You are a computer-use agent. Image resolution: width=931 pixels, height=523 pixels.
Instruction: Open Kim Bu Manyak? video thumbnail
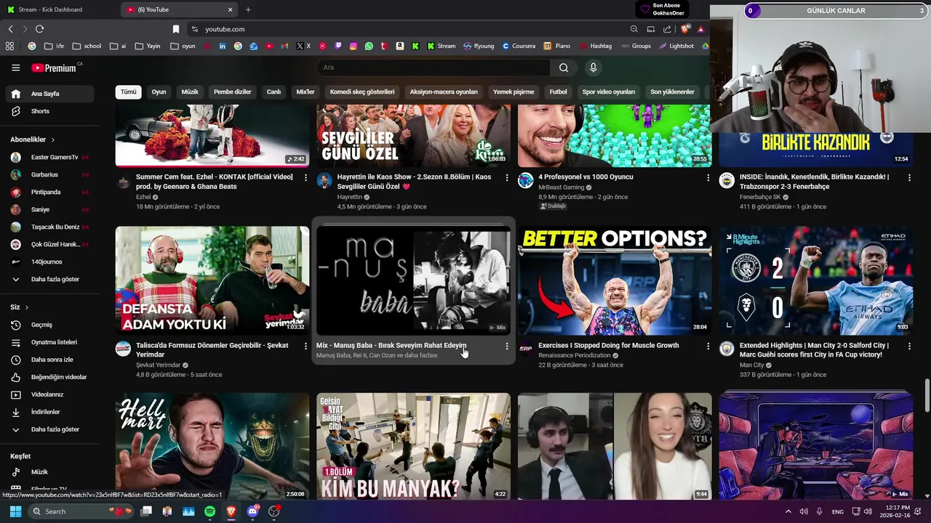414,446
